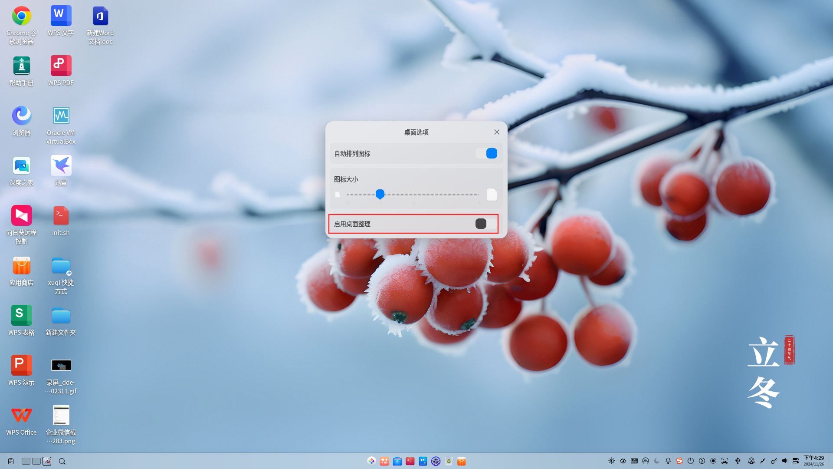The height and width of the screenshot is (469, 833).
Task: Open the notification bell in the tray
Action: point(668,461)
